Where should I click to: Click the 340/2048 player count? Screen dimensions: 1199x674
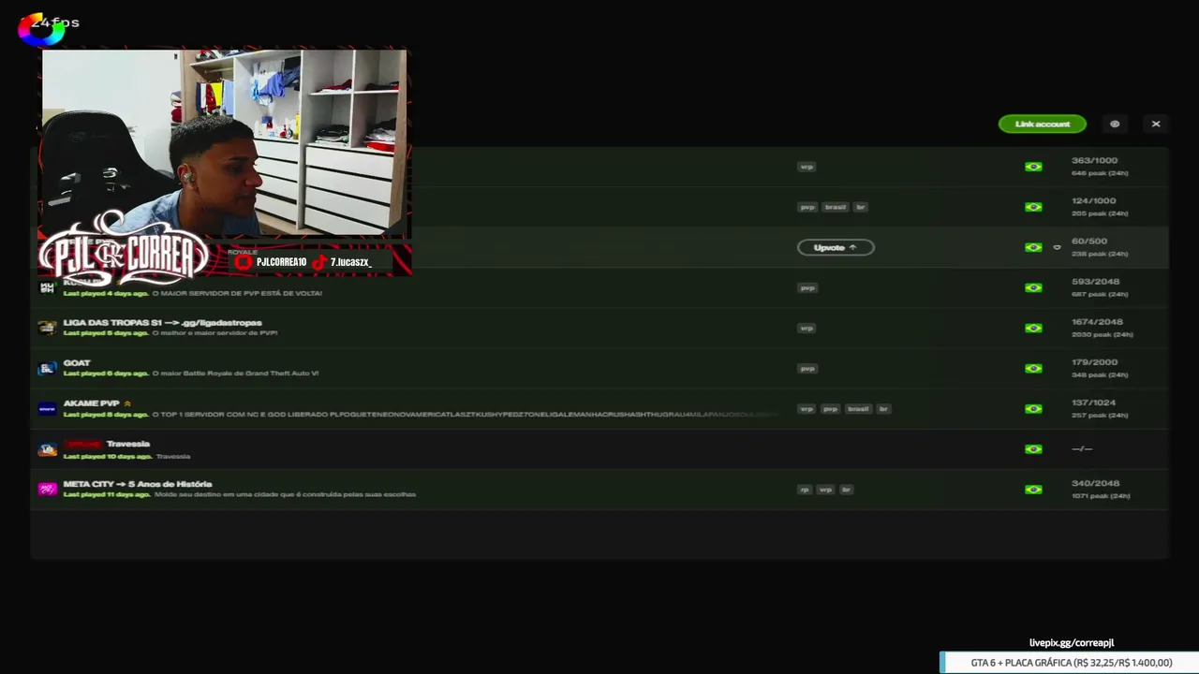click(x=1095, y=483)
